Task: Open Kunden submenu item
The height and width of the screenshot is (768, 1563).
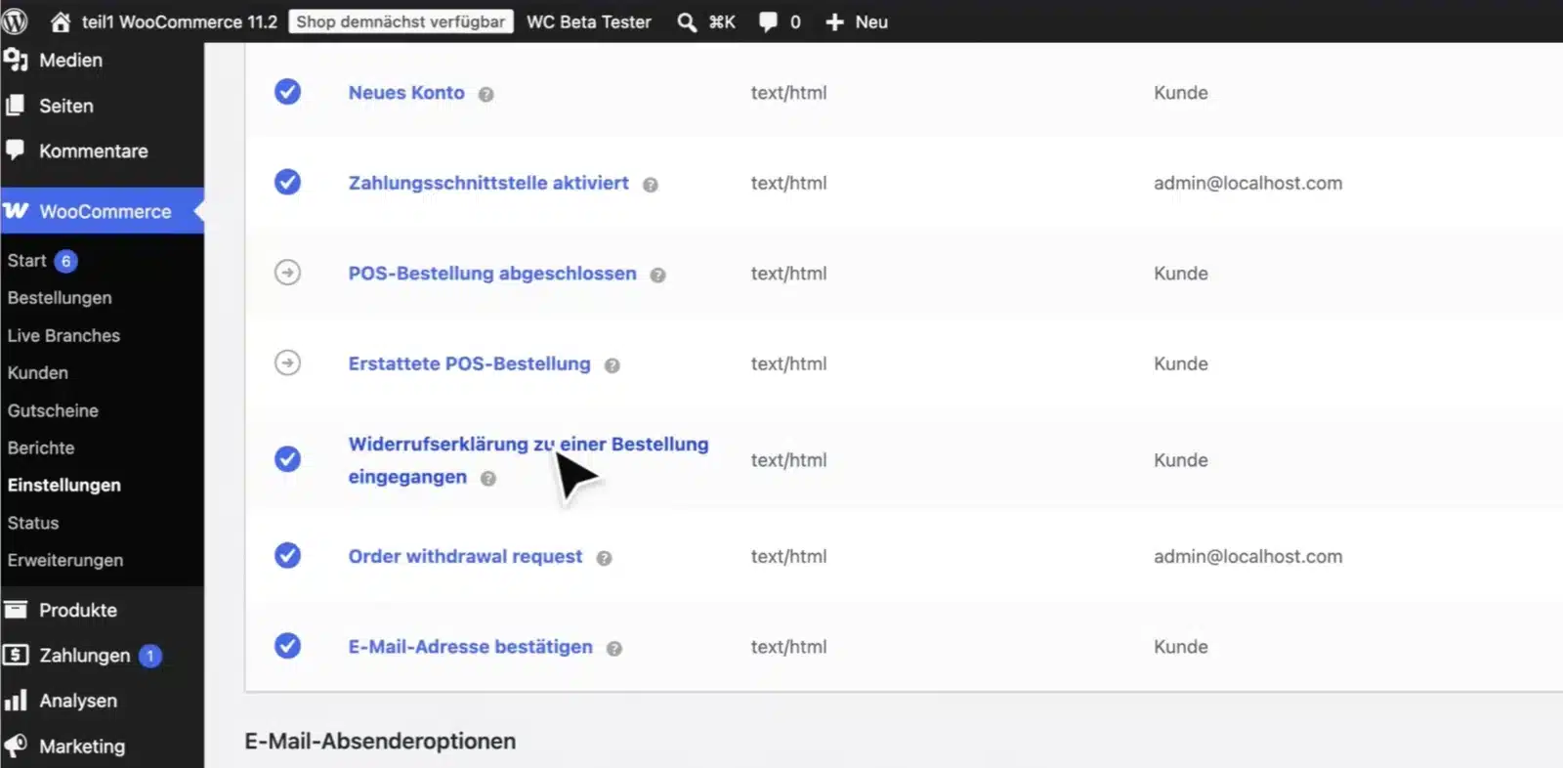Action: [x=38, y=372]
